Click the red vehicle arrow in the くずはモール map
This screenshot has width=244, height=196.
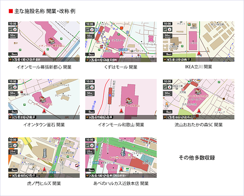pyautogui.click(x=121, y=54)
